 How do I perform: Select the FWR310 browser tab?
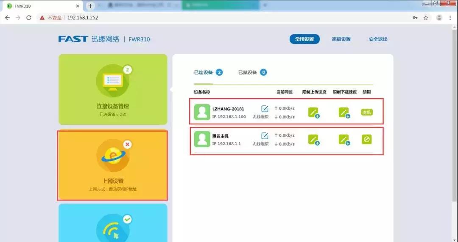(x=44, y=6)
